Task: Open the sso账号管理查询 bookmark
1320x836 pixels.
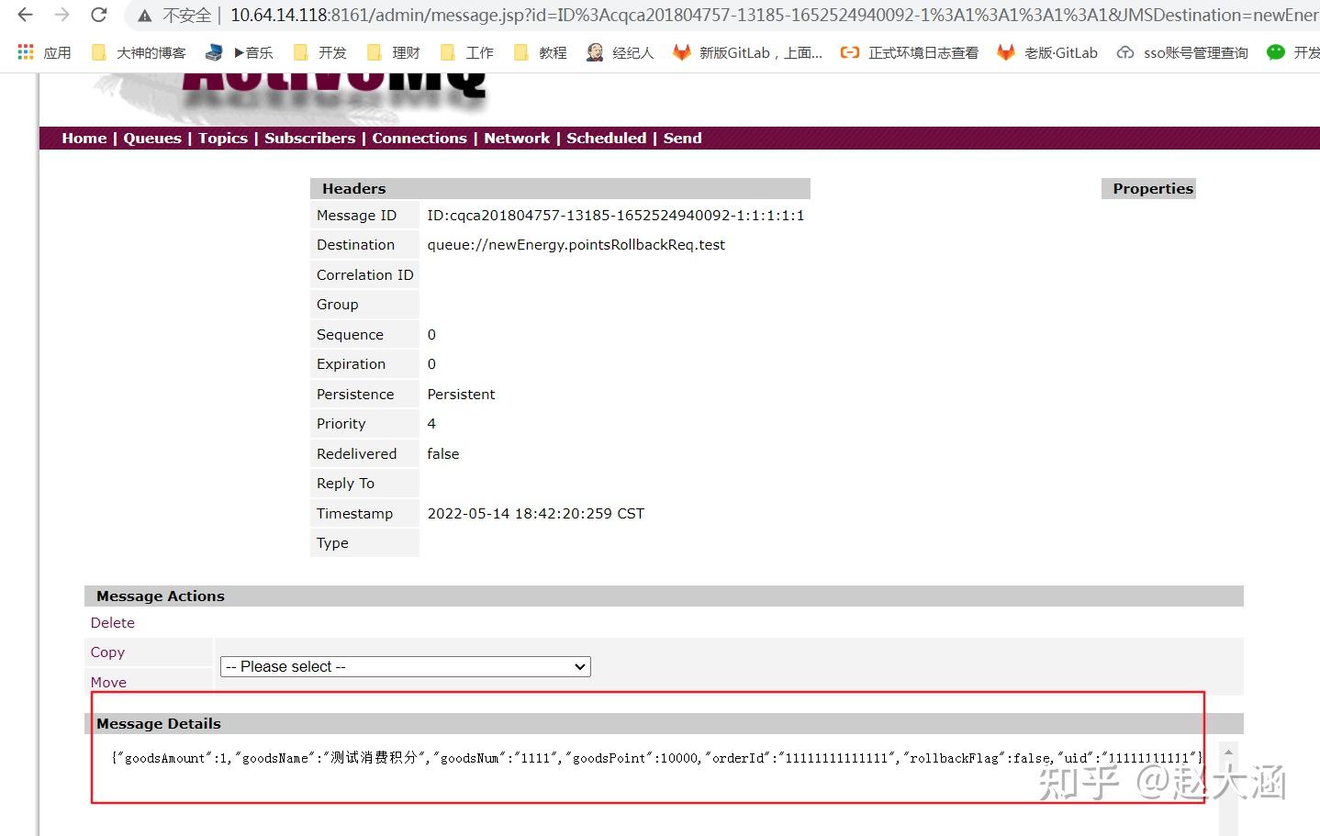Action: coord(1182,52)
